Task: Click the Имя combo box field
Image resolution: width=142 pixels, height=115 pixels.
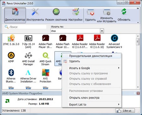Action: point(75,31)
